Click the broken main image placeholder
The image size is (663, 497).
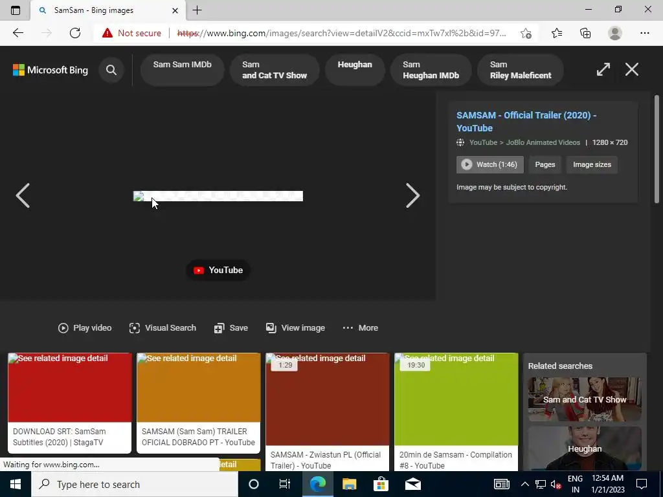(218, 196)
